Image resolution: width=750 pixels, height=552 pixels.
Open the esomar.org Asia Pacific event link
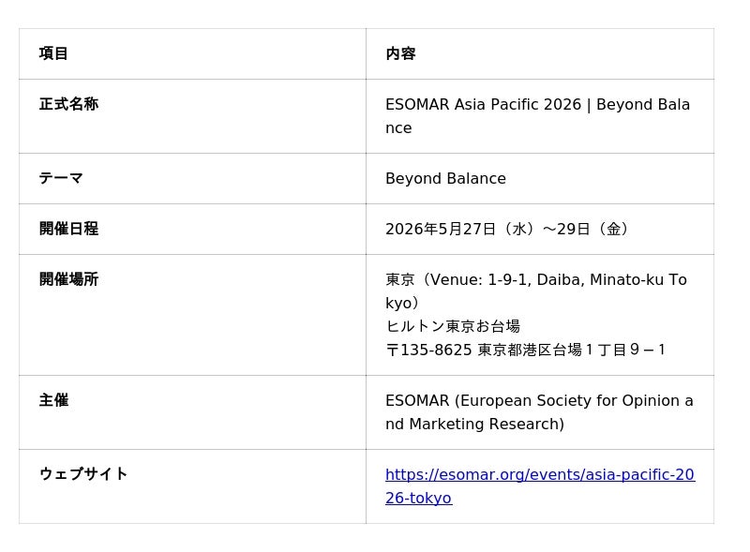point(539,474)
